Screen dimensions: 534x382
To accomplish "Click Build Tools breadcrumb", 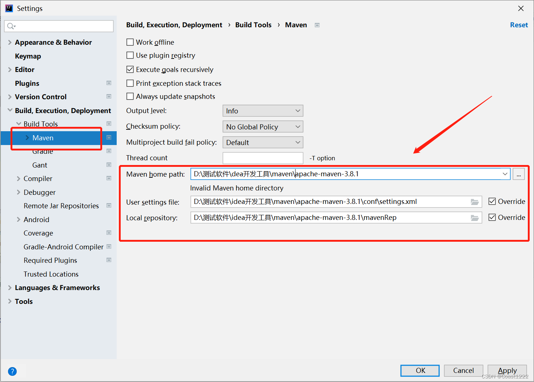I will point(253,25).
